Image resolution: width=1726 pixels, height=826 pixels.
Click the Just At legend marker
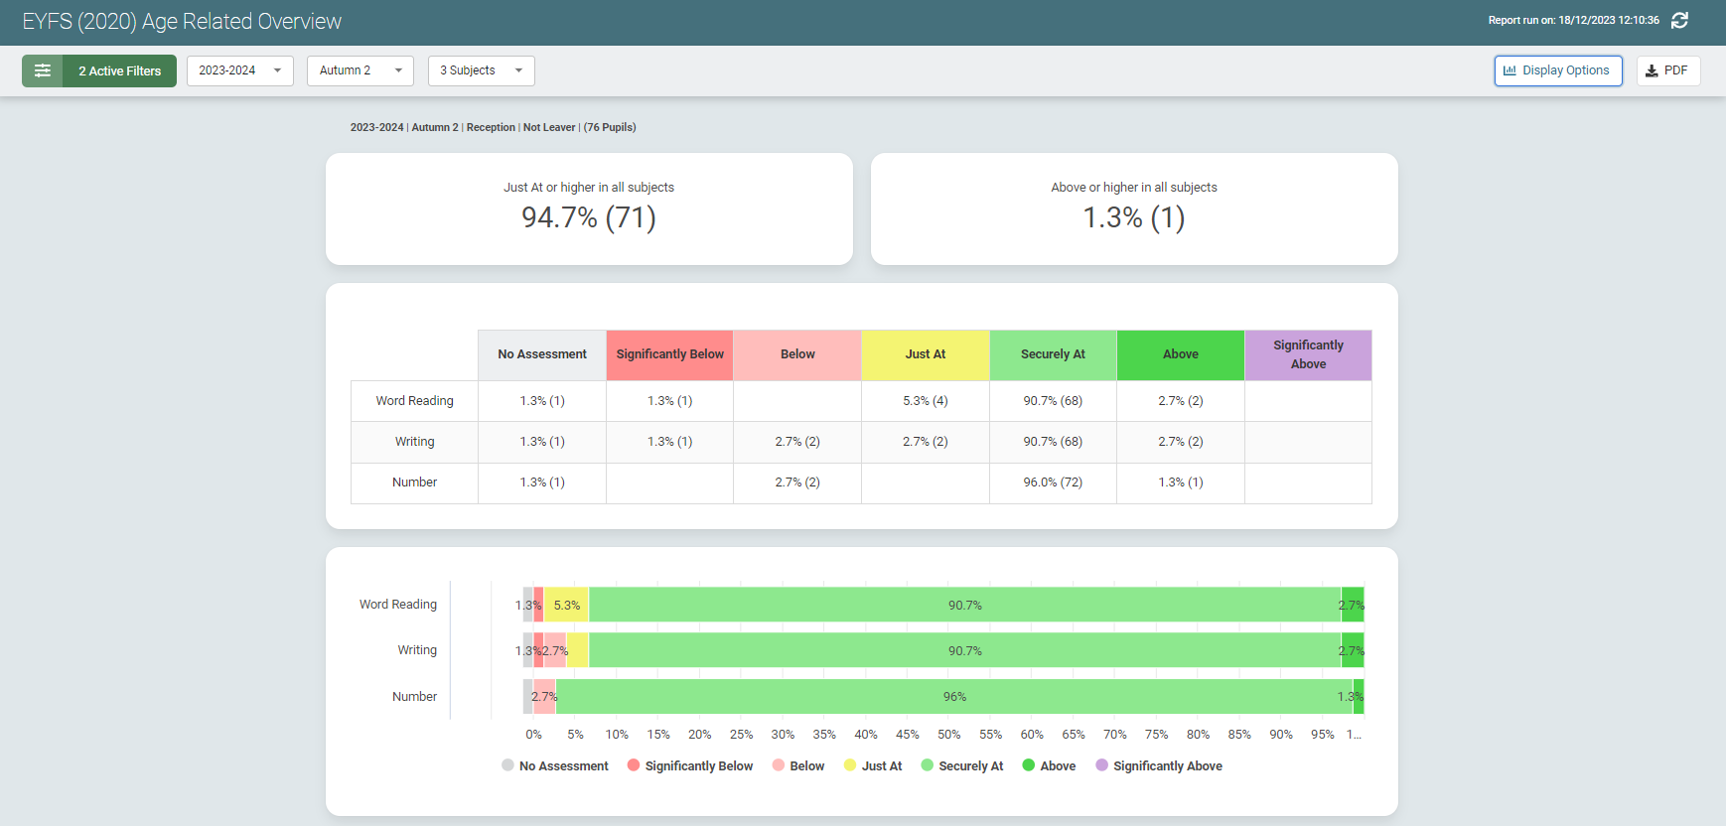850,765
